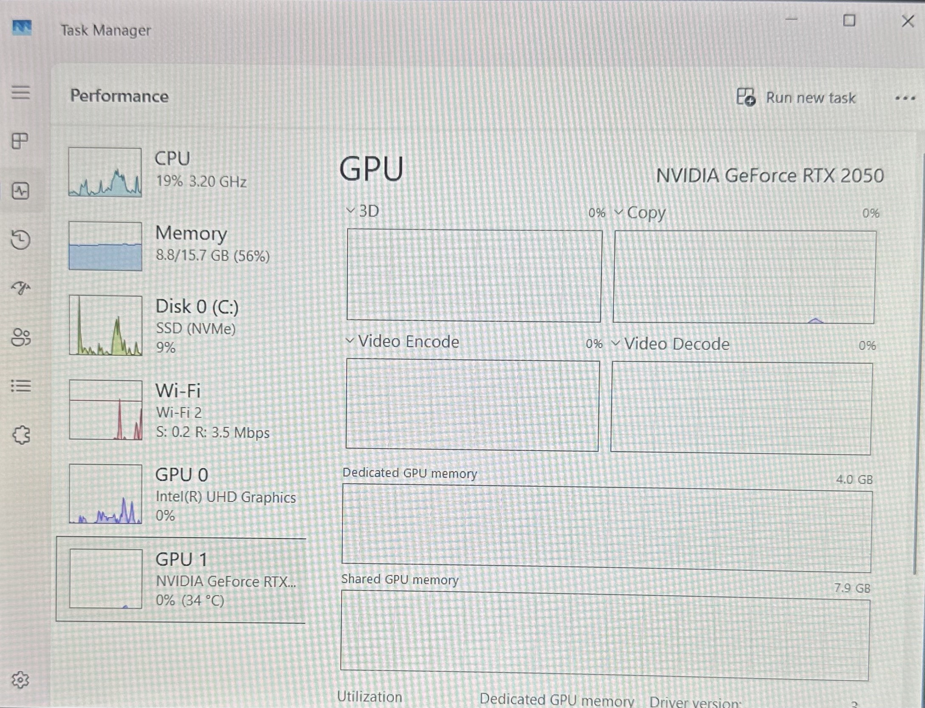Close the Task Manager window

908,20
